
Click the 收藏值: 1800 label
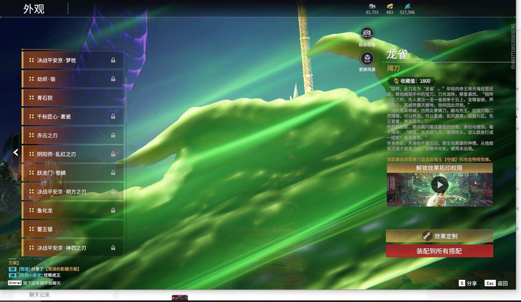click(x=415, y=81)
